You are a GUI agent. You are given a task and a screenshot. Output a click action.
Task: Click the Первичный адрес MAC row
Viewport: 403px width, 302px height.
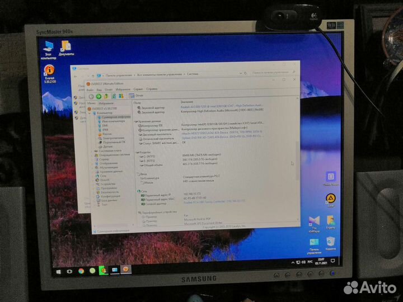click(x=174, y=199)
